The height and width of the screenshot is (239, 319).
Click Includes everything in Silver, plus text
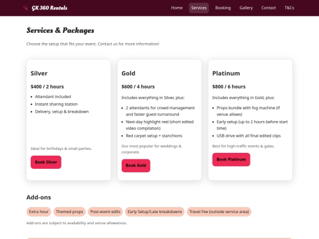(153, 98)
